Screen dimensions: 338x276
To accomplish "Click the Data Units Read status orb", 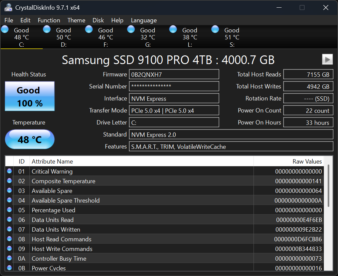I will coord(9,219).
